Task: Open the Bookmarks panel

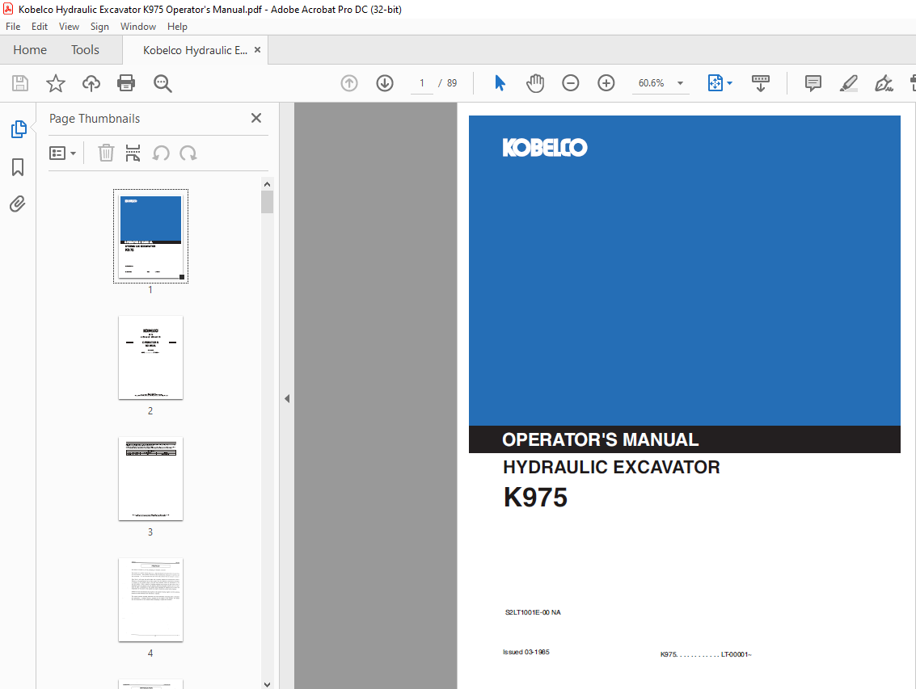Action: pyautogui.click(x=18, y=167)
